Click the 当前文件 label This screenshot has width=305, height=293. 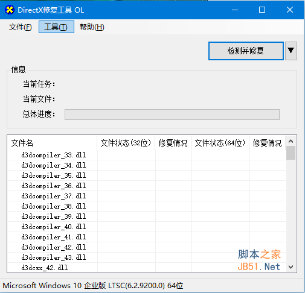[x=39, y=99]
